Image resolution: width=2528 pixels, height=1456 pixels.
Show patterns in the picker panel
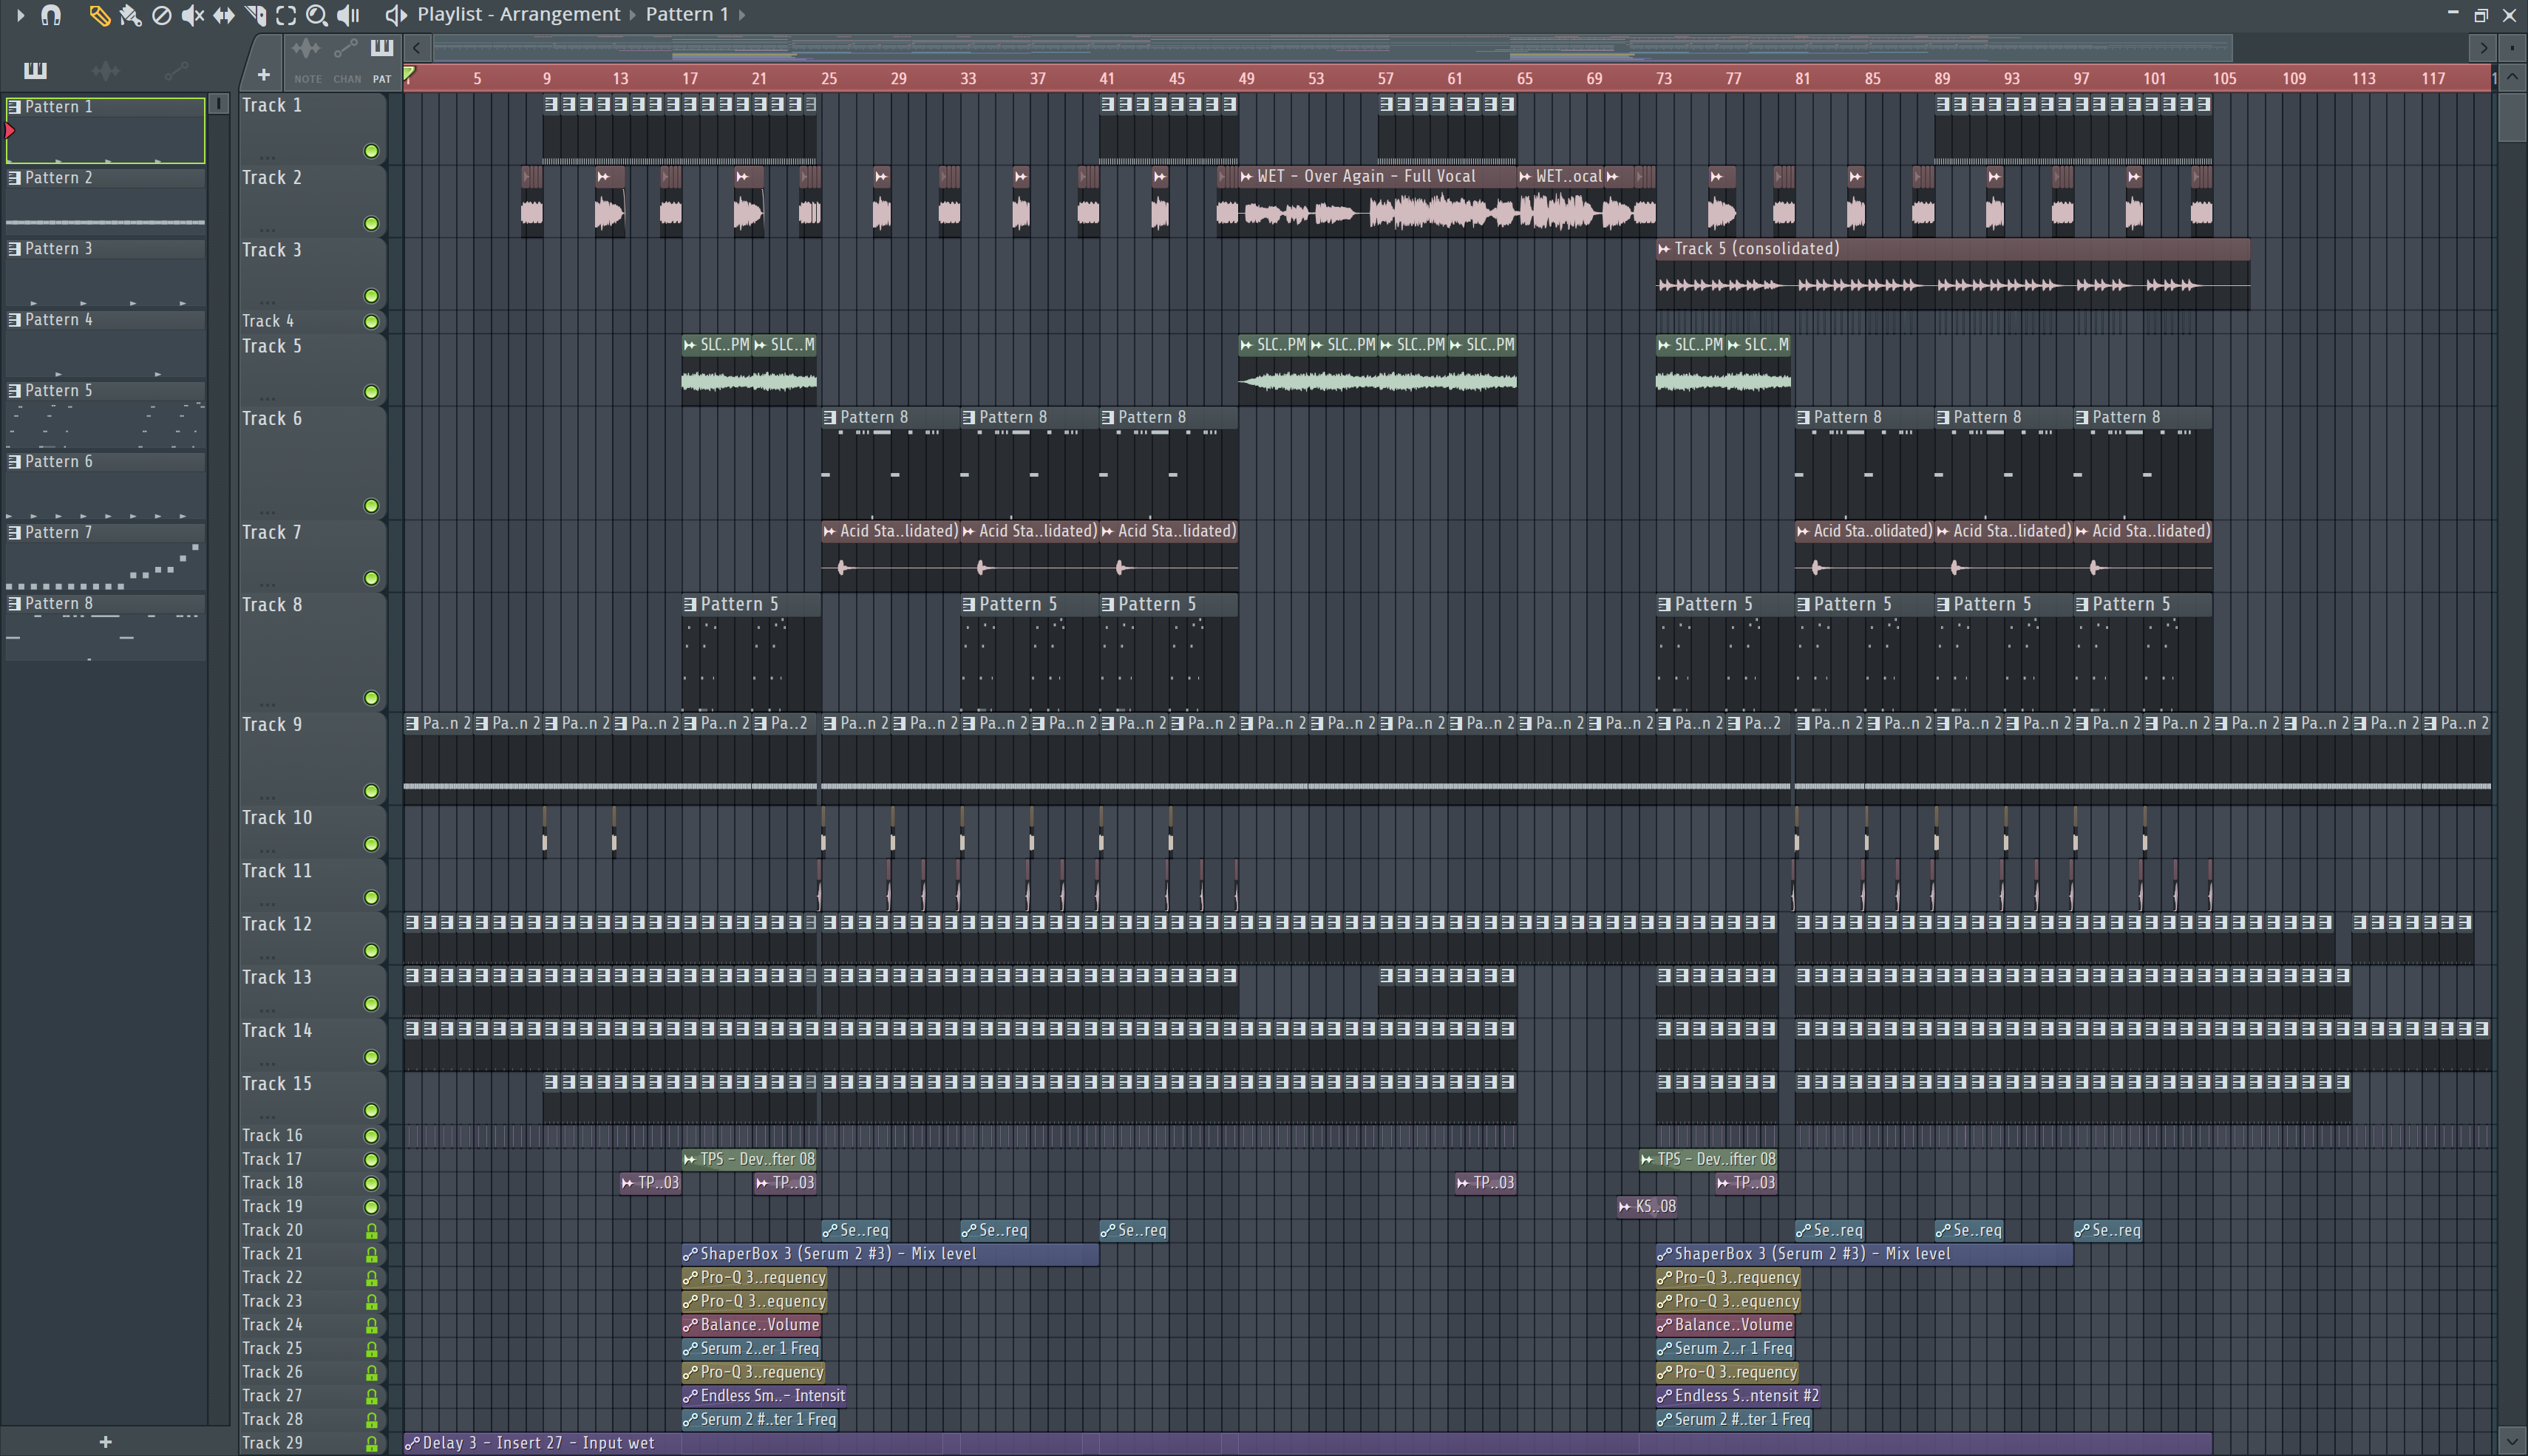click(35, 70)
